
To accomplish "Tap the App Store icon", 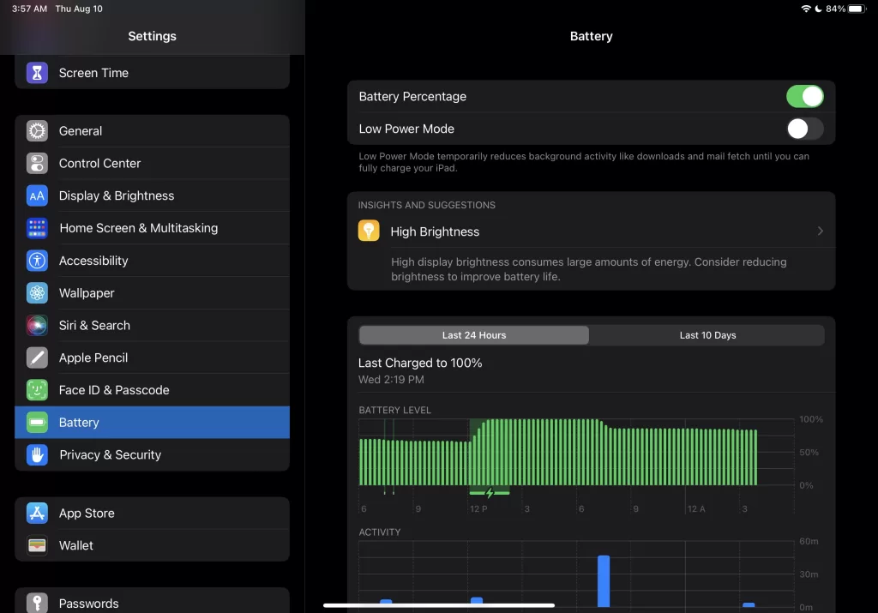I will click(x=37, y=514).
